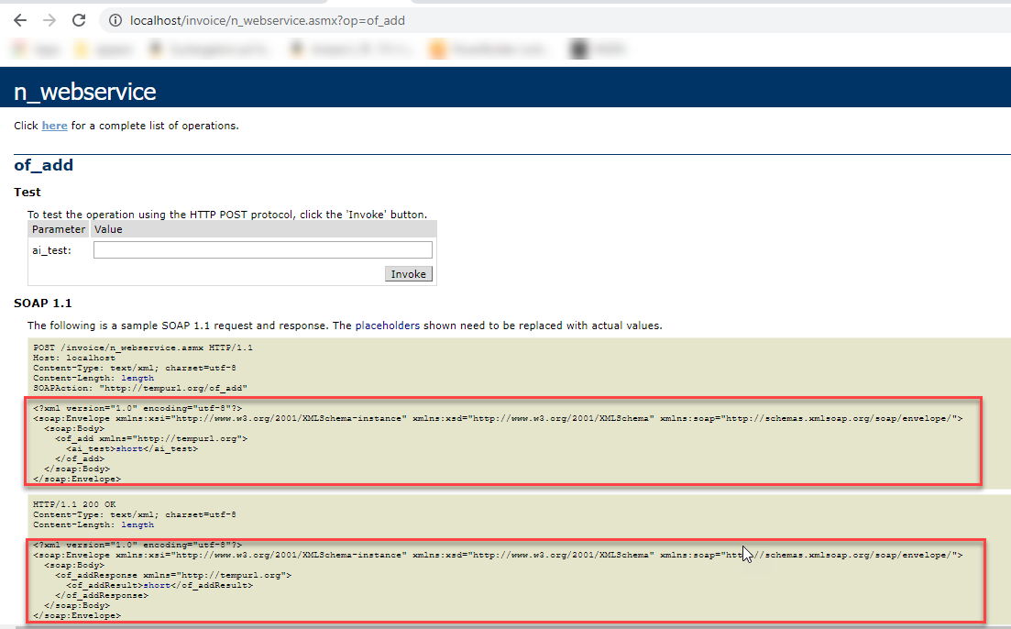Click the n_webservice page title banner
Viewport: 1011px width, 629px height.
tap(85, 92)
